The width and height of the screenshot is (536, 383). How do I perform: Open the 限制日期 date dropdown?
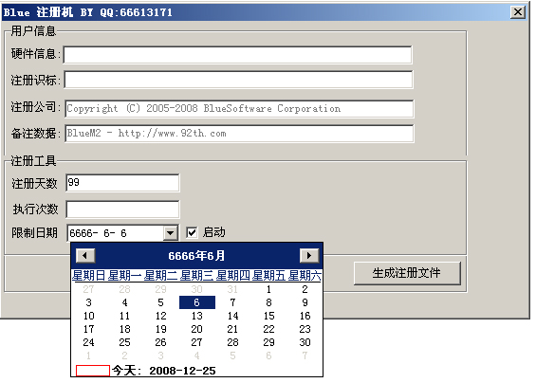[x=171, y=233]
